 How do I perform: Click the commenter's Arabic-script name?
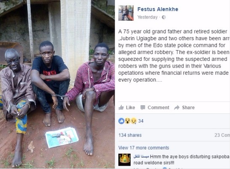click(x=141, y=157)
